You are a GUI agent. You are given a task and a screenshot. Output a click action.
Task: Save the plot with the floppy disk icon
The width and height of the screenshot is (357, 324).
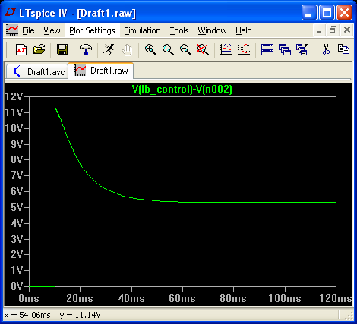[x=62, y=49]
